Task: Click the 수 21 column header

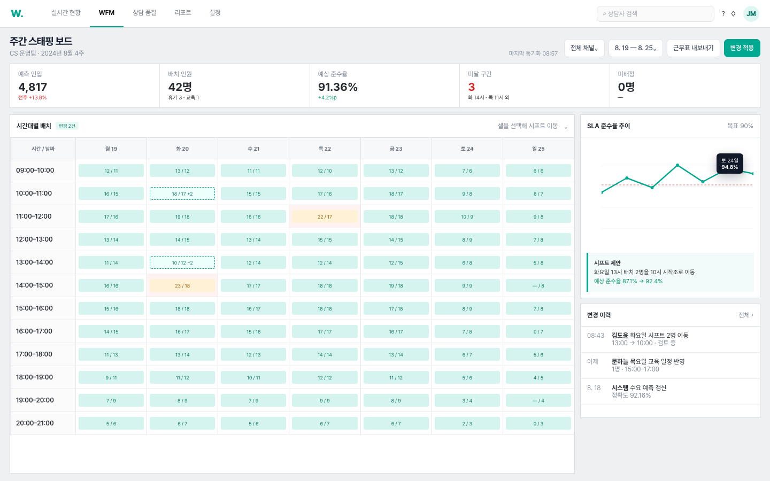Action: click(253, 149)
